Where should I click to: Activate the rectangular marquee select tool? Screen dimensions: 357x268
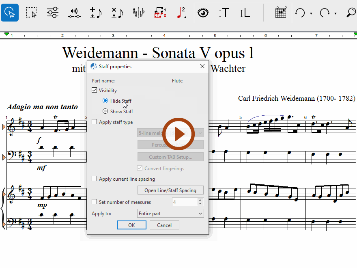(31, 13)
